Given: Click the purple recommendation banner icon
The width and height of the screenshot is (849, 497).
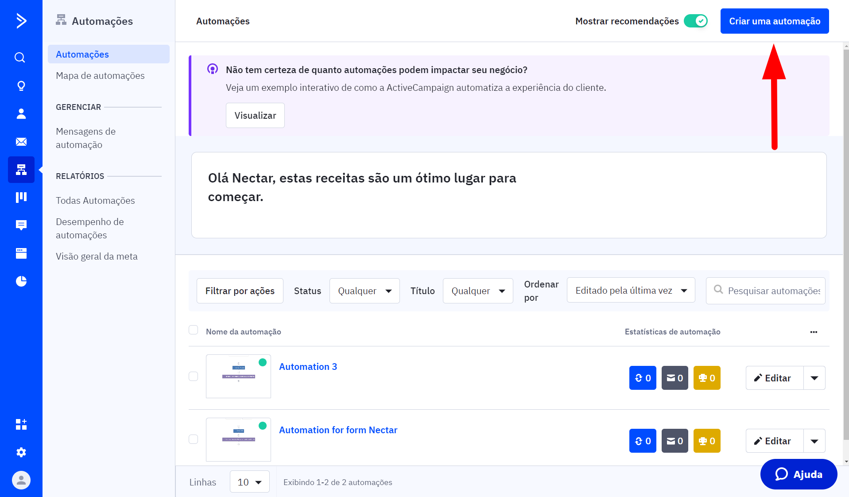Looking at the screenshot, I should tap(213, 69).
